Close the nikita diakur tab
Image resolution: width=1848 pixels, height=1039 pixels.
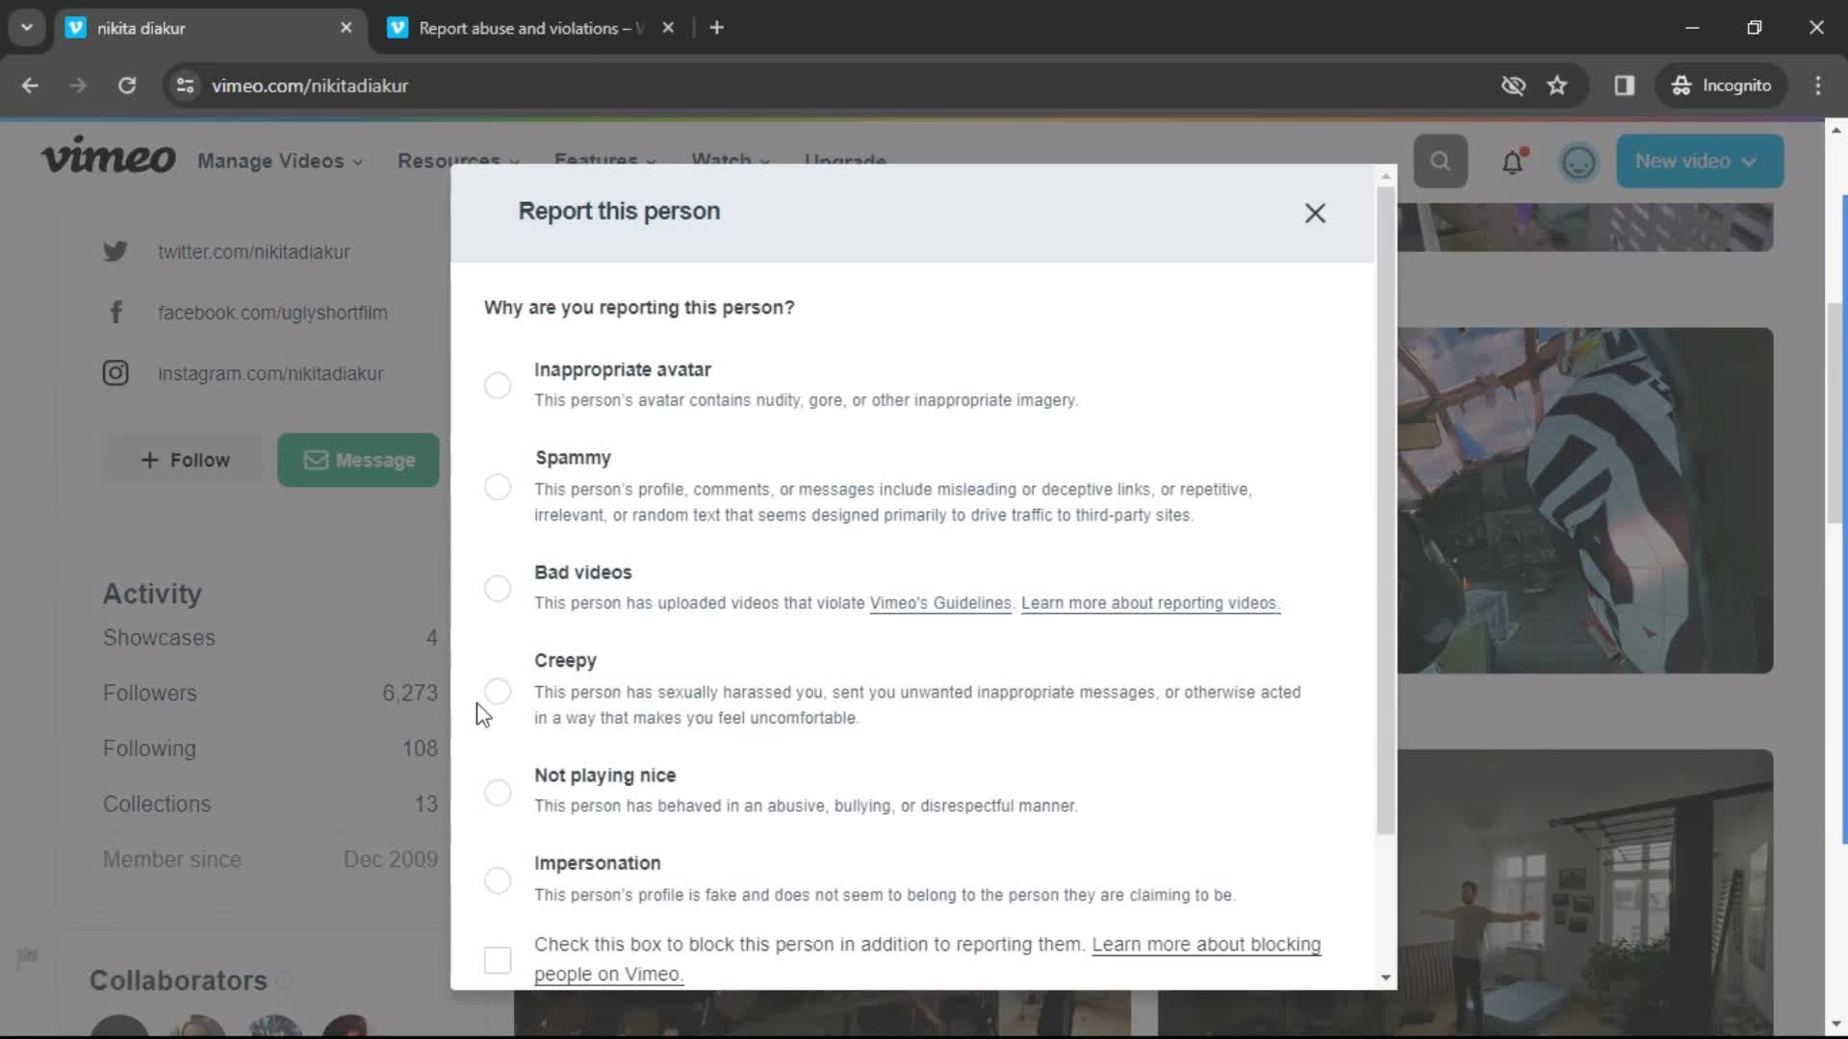coord(346,28)
